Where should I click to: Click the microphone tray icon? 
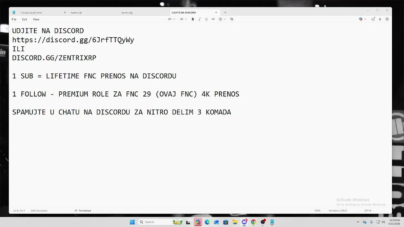click(371, 222)
